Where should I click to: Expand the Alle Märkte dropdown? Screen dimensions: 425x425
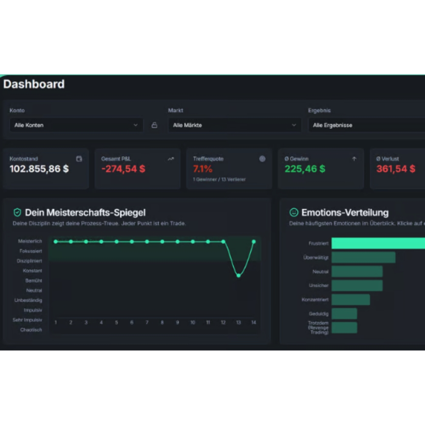(x=235, y=125)
